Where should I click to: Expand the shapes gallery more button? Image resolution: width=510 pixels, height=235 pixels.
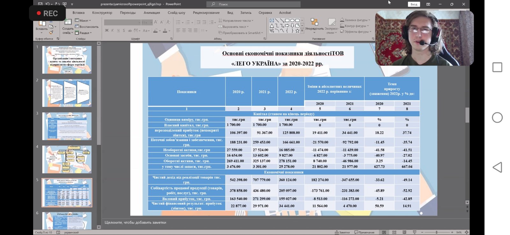click(x=302, y=31)
